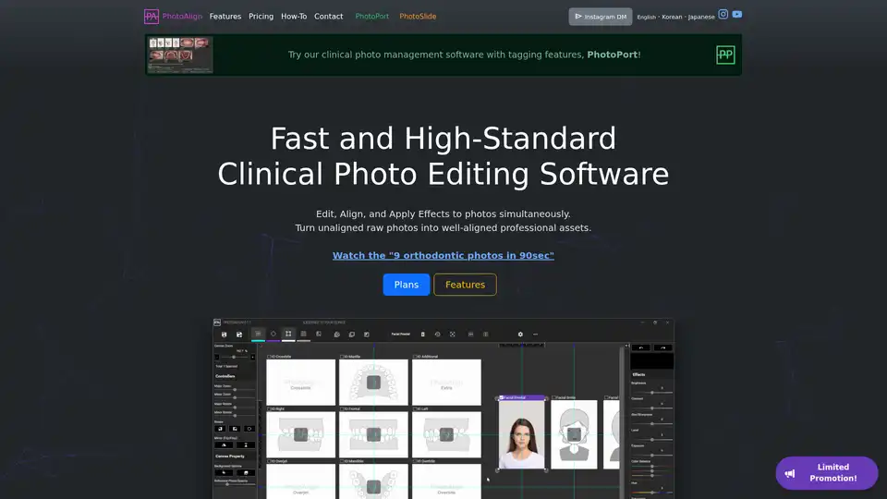Switch language to Korean

(672, 17)
